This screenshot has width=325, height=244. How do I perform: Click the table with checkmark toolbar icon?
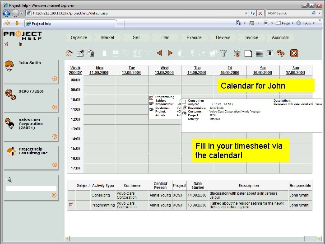coord(80,53)
